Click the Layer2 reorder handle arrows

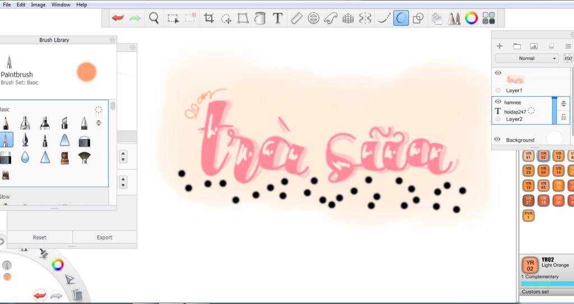pyautogui.click(x=564, y=104)
